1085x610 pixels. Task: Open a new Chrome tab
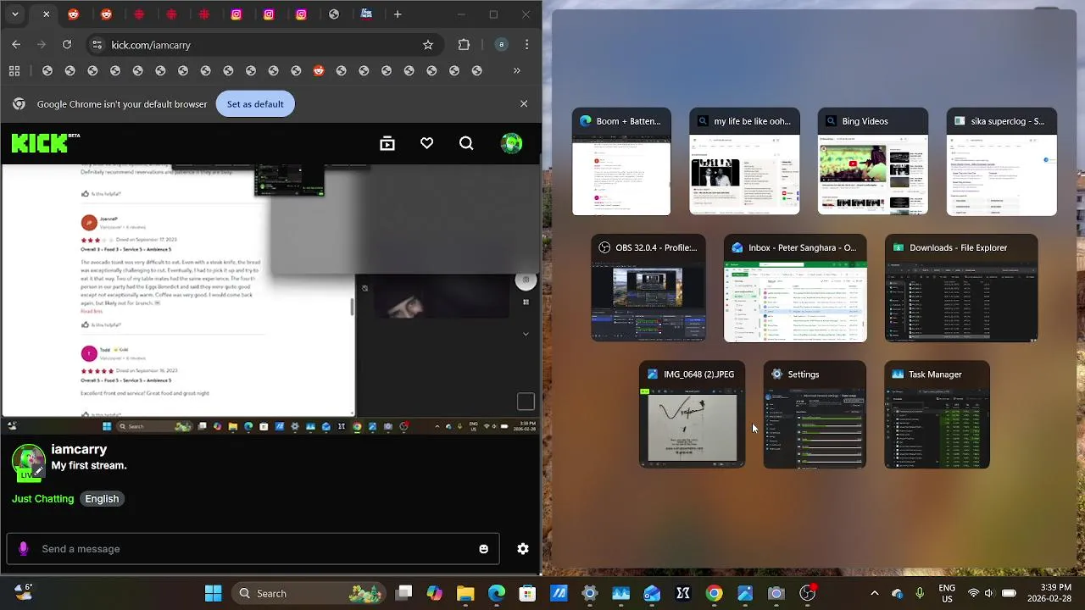coord(398,14)
